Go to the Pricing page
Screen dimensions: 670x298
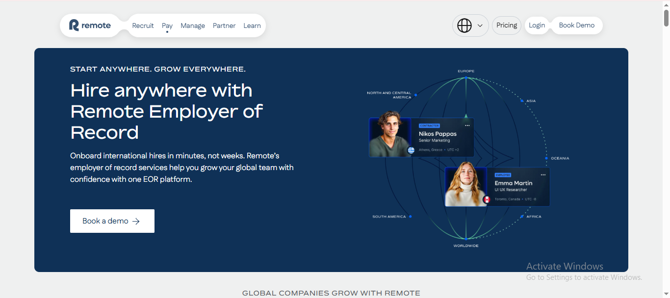click(x=507, y=25)
